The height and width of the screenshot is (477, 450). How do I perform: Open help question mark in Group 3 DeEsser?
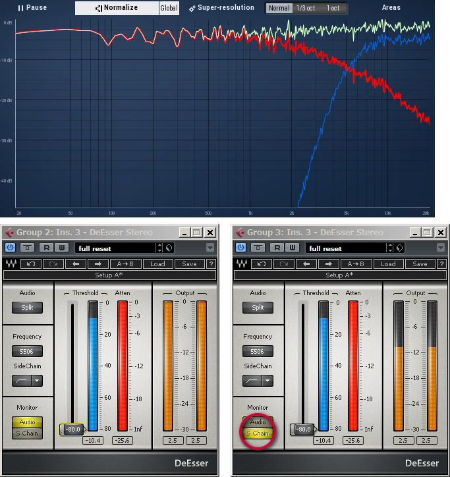coord(442,264)
